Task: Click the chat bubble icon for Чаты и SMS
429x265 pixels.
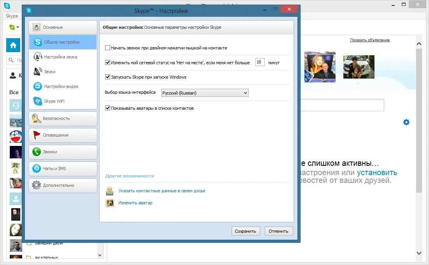Action: [x=36, y=168]
